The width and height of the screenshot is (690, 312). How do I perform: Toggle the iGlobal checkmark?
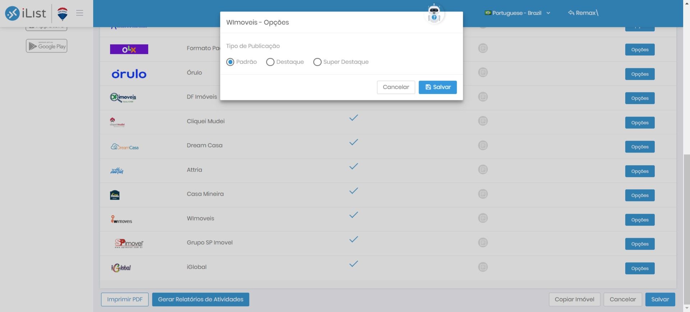(x=354, y=264)
